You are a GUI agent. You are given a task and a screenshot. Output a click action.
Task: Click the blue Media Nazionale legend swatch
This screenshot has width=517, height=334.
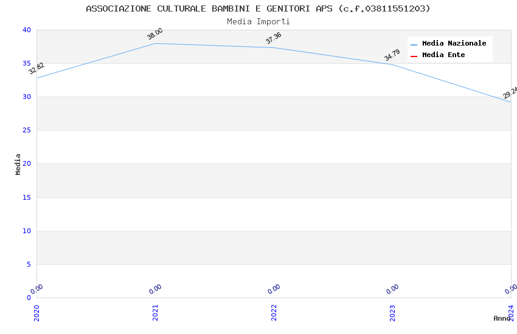coord(414,44)
